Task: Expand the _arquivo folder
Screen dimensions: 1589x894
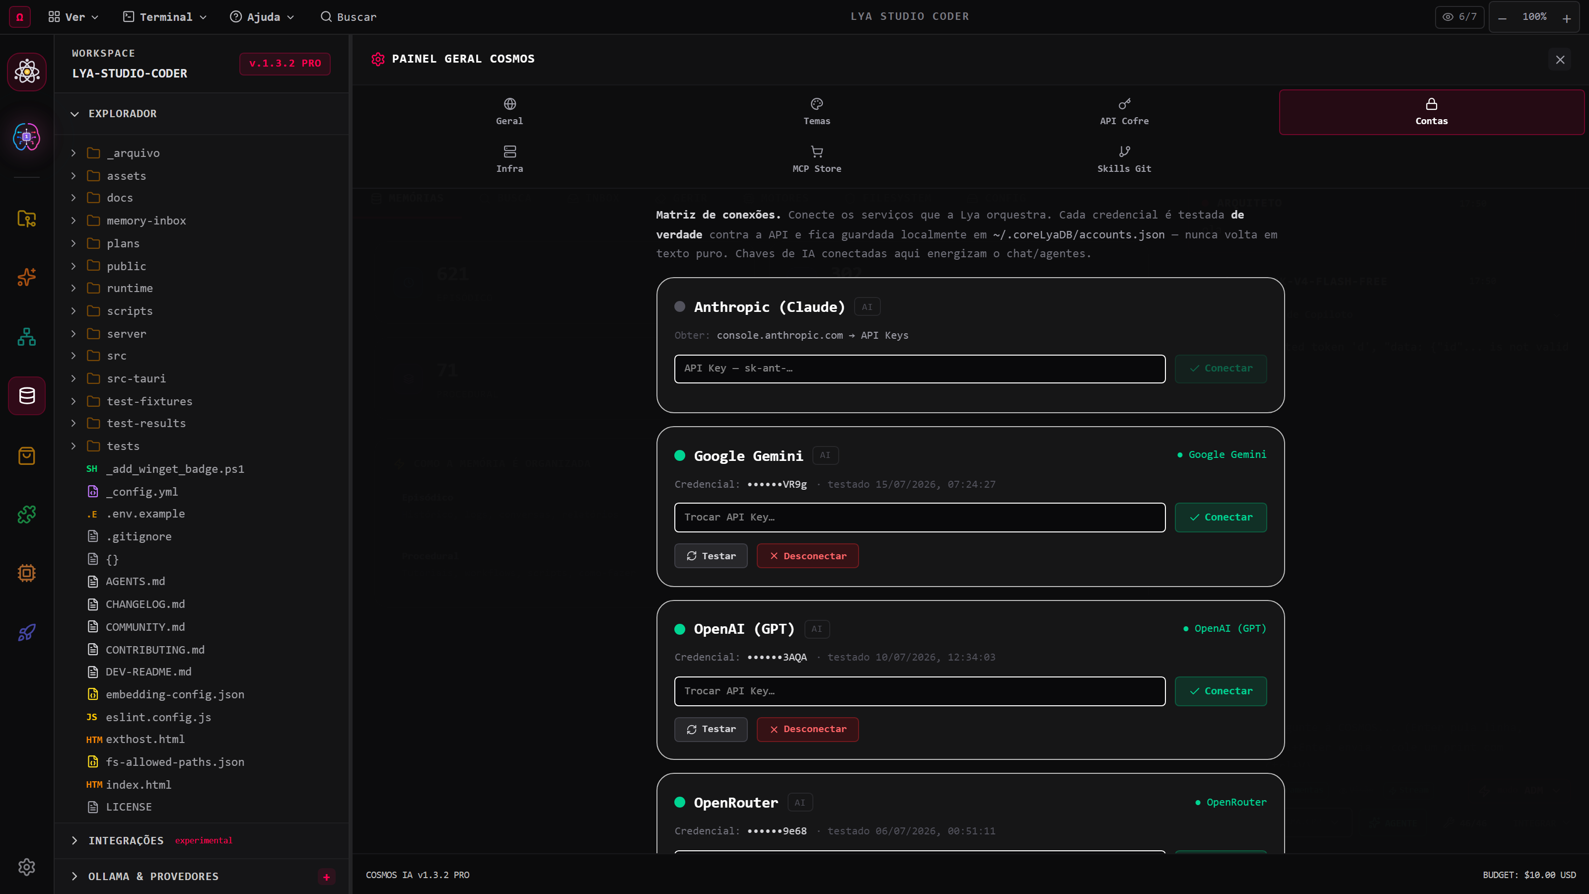Action: point(201,153)
